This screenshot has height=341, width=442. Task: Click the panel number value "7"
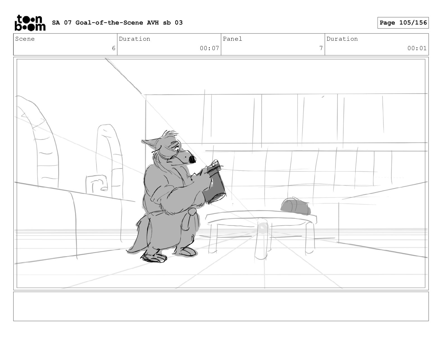(x=321, y=48)
